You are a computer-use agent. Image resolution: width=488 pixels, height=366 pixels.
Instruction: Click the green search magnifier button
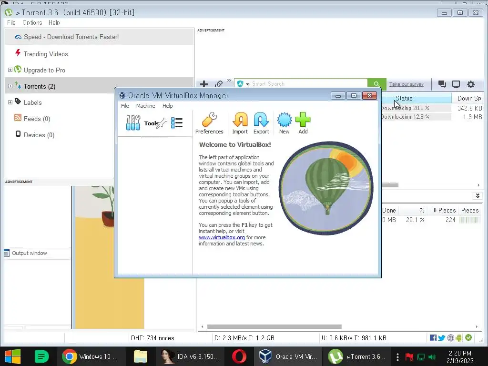pos(376,84)
